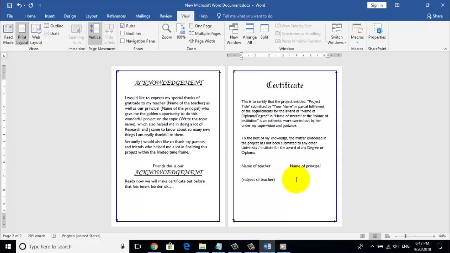Open the Help tab
Image resolution: width=450 pixels, height=253 pixels.
[x=203, y=16]
